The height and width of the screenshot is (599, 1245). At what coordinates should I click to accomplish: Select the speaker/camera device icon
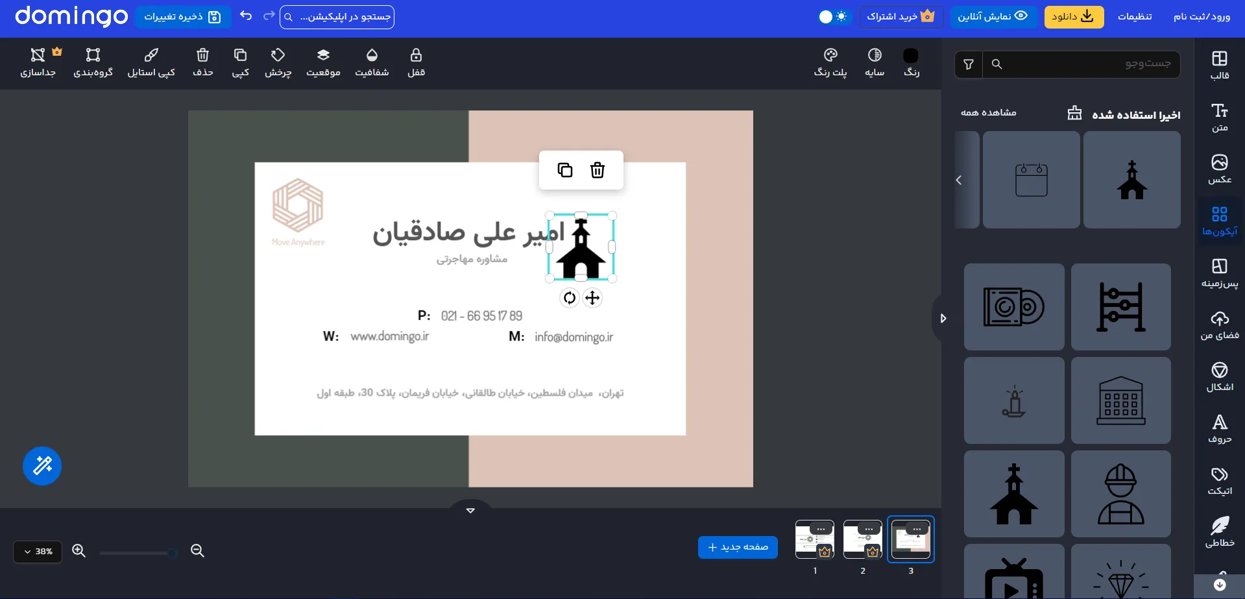point(1014,307)
